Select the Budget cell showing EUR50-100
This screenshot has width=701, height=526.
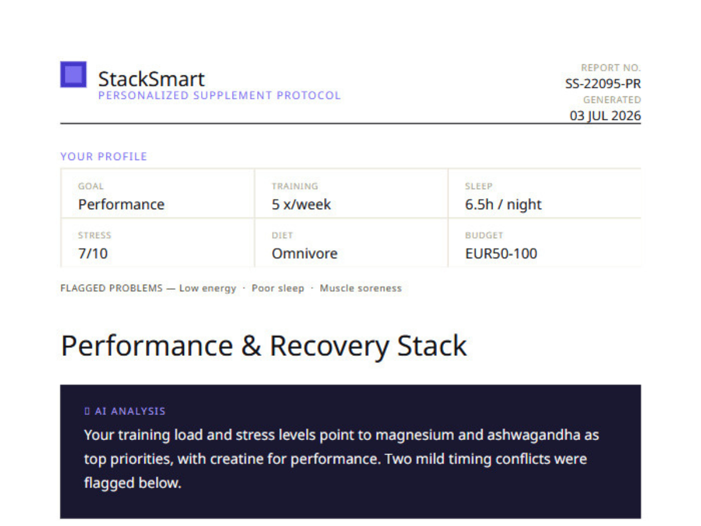coord(544,243)
